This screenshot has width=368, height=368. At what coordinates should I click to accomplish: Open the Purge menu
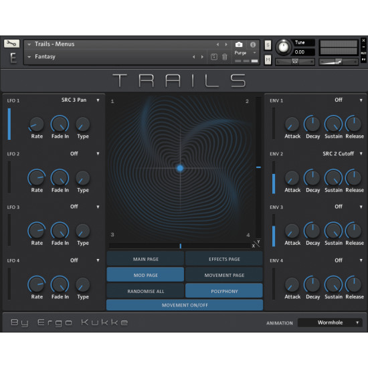(245, 53)
